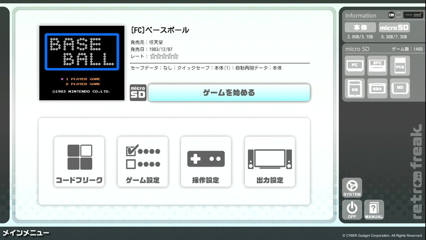
Task: Click publisher text 発売元:任天堂
Action: point(147,42)
